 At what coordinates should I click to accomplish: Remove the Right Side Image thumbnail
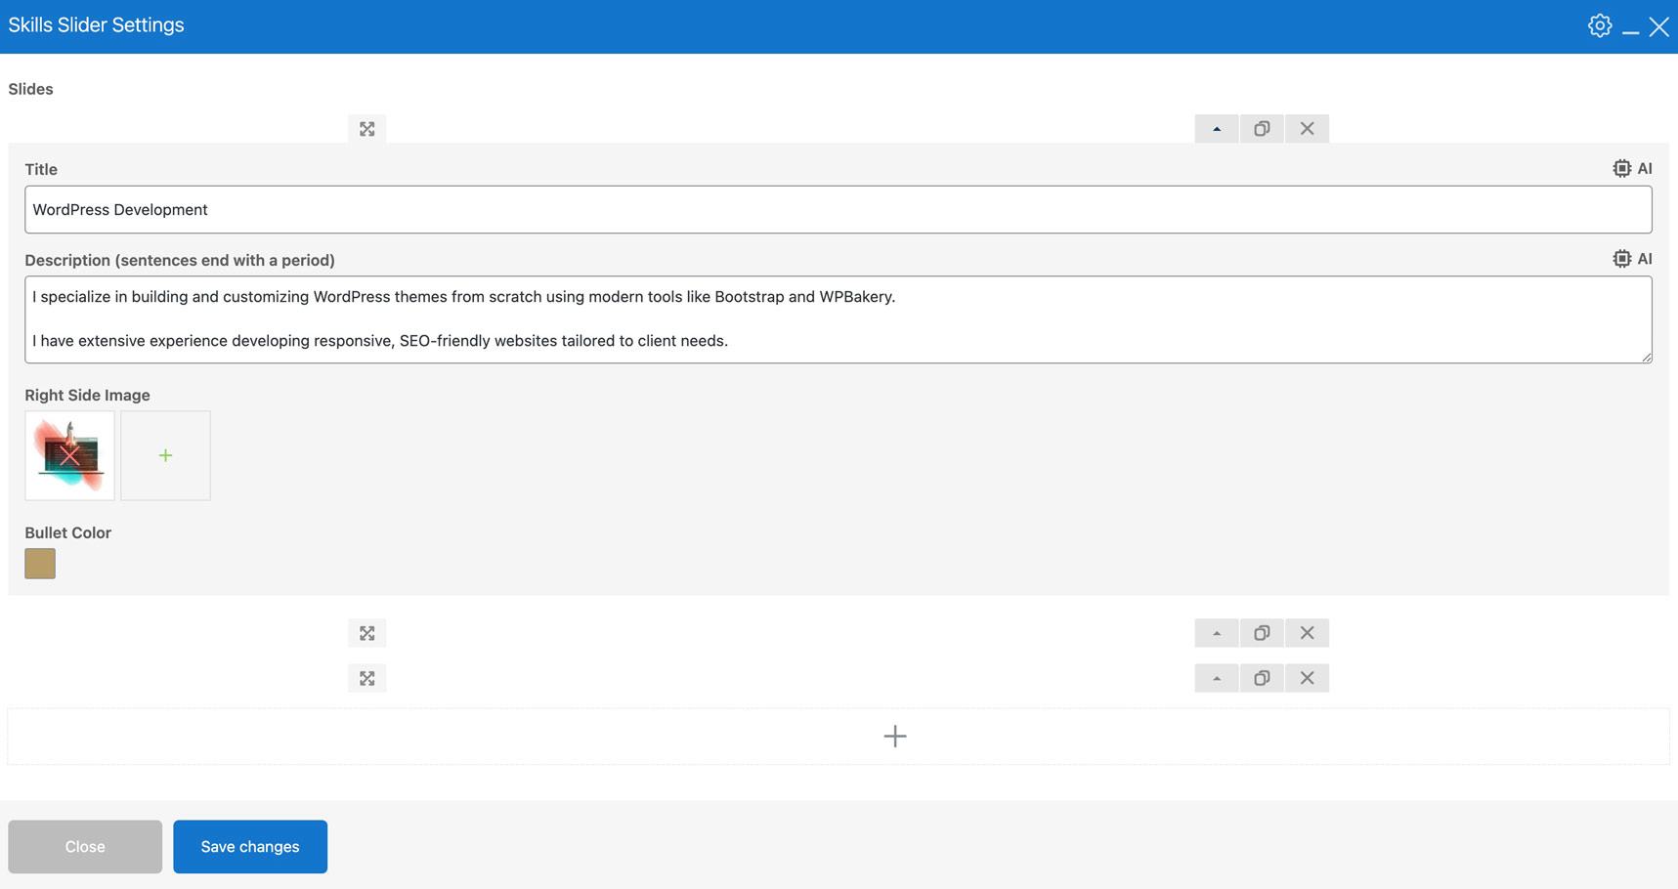[x=69, y=455]
